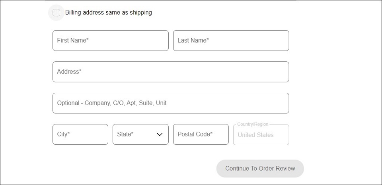Click the "City*" placeholder text
Viewport: 382px width, 185px height.
pos(63,134)
